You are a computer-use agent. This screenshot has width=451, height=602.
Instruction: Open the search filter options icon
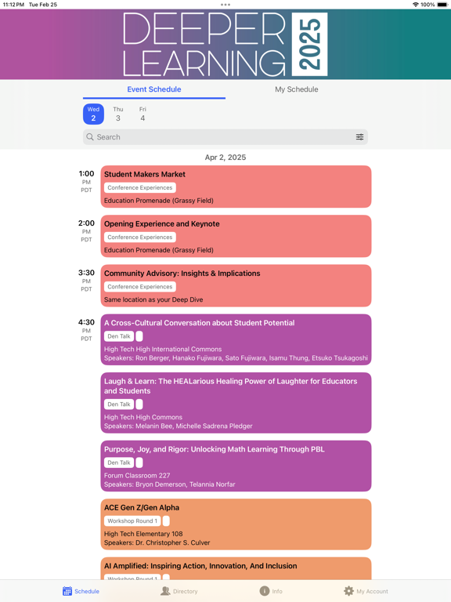coord(359,137)
